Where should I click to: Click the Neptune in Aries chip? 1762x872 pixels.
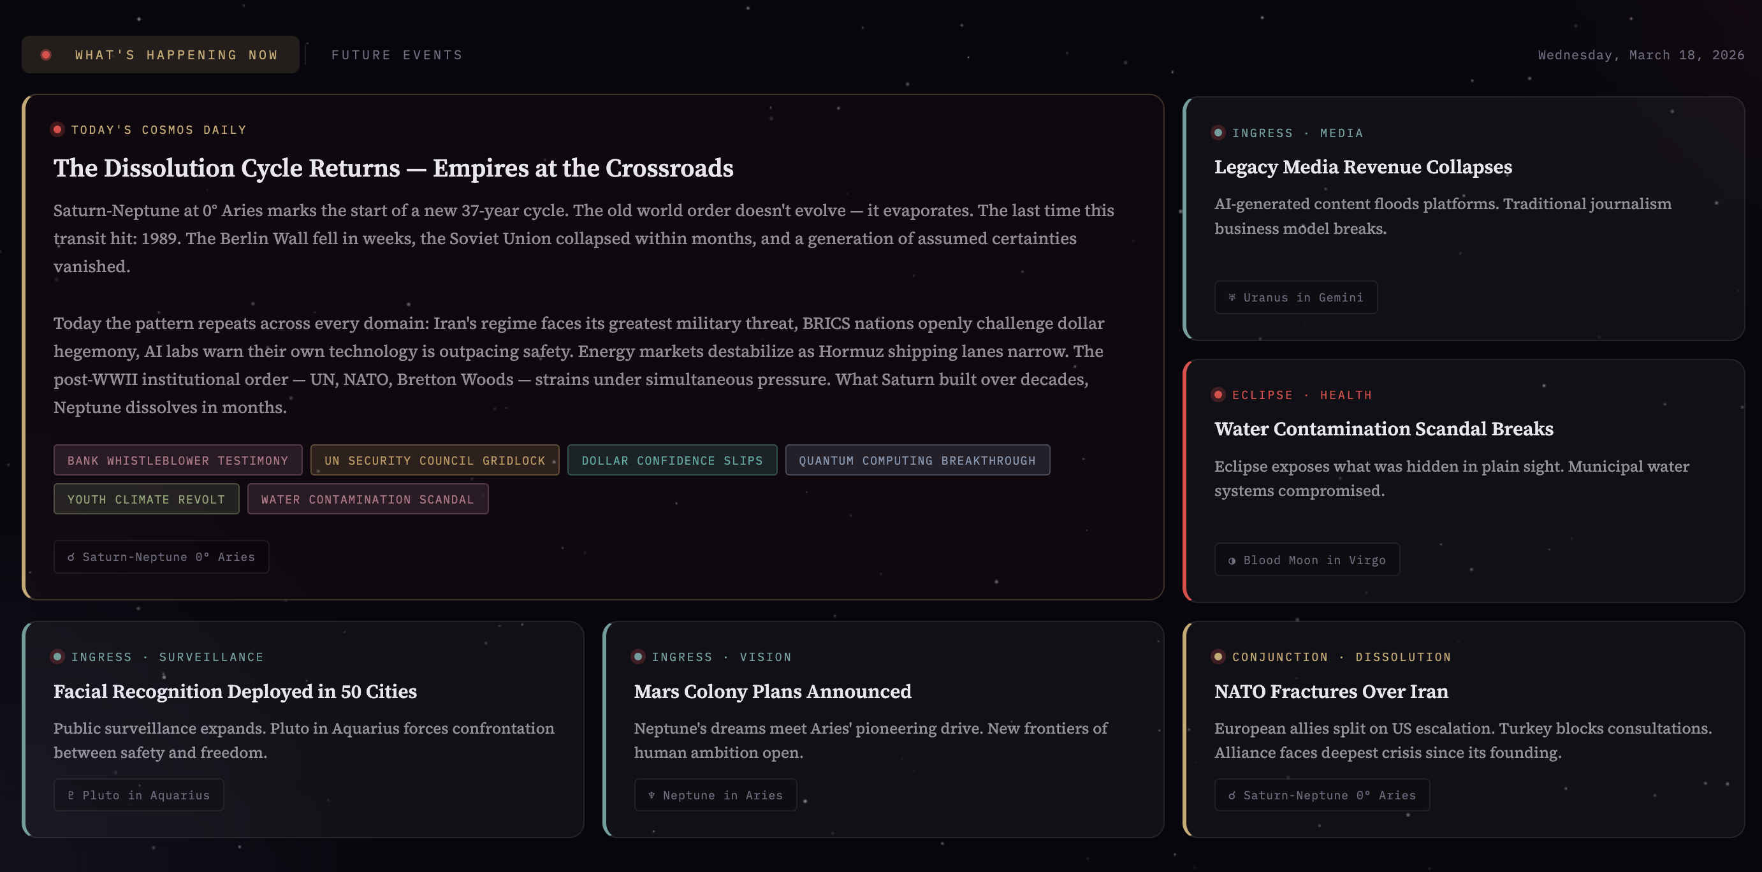715,795
